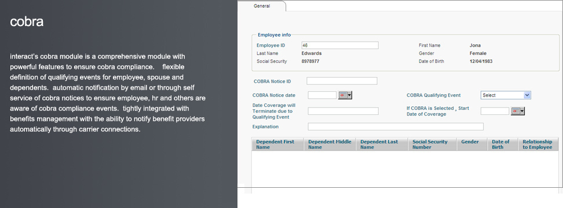
Task: Select the Dependent Last Name column header
Action: tap(382, 144)
